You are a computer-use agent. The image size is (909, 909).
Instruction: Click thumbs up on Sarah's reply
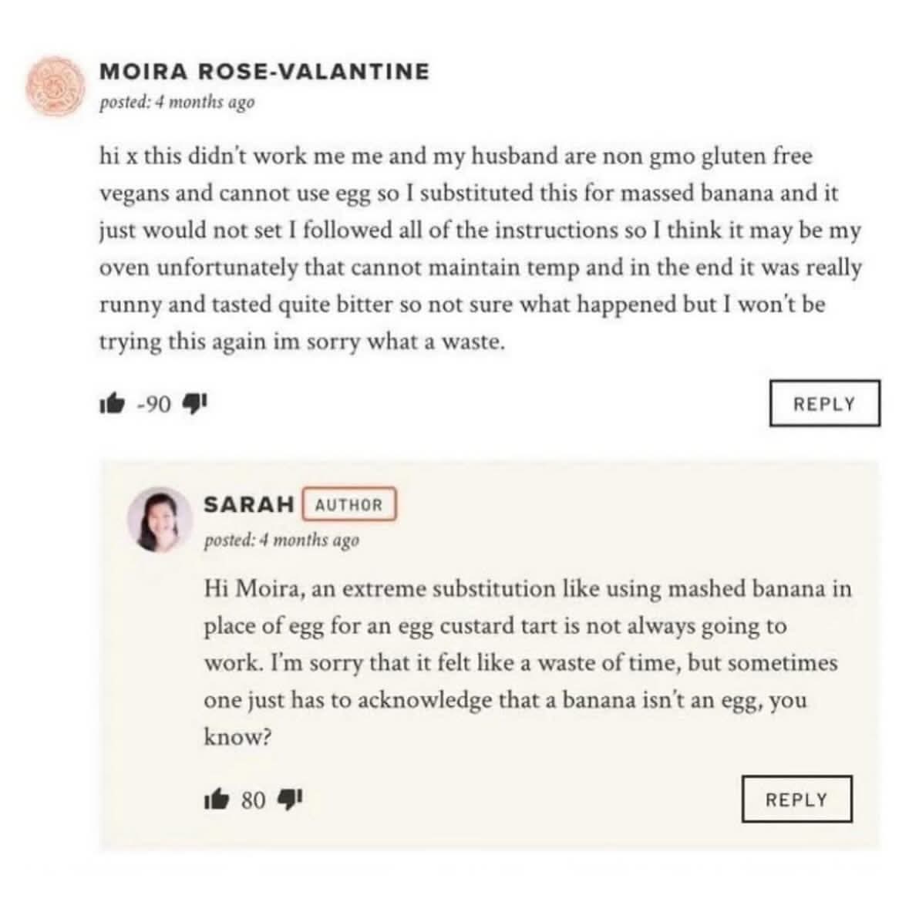tap(217, 800)
